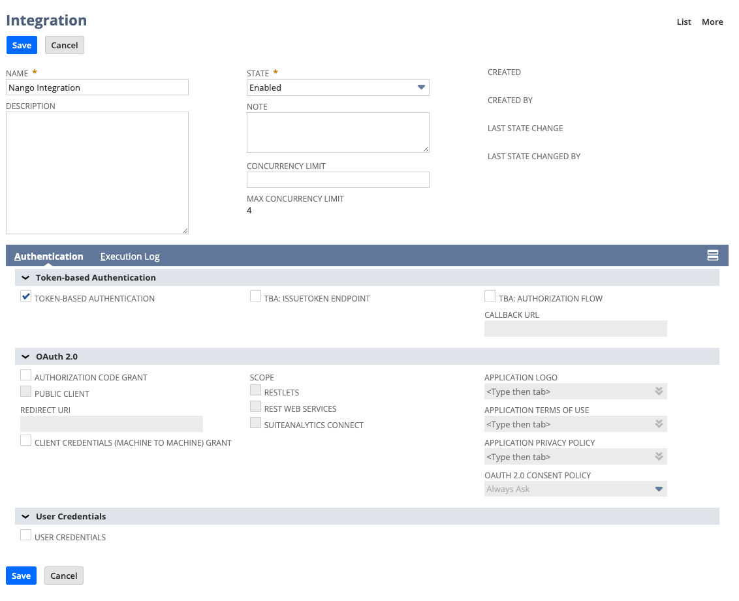Check REST Web Services scope box
The height and width of the screenshot is (601, 739).
click(x=255, y=407)
